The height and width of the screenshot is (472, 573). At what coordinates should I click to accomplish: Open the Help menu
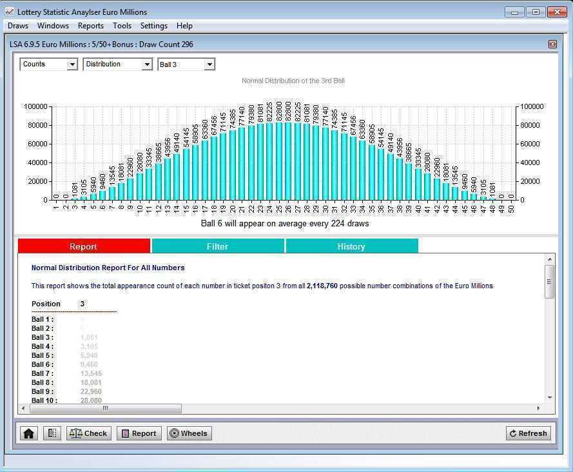coord(184,26)
